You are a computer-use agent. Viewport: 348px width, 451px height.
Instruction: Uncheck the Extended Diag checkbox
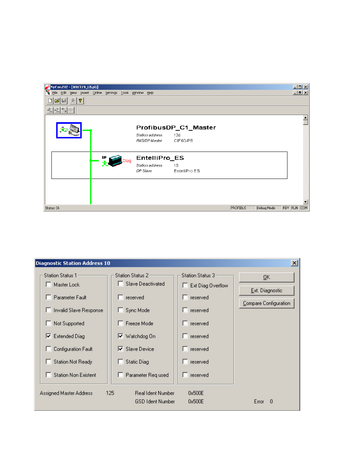[48, 336]
